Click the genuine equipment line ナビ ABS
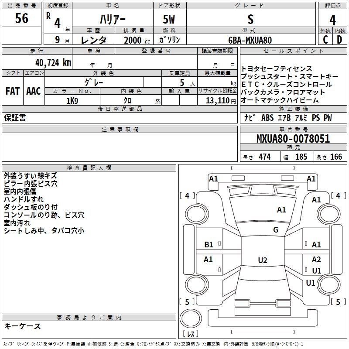Image resolution: width=349 pixels, height=349 pixels. point(288,118)
